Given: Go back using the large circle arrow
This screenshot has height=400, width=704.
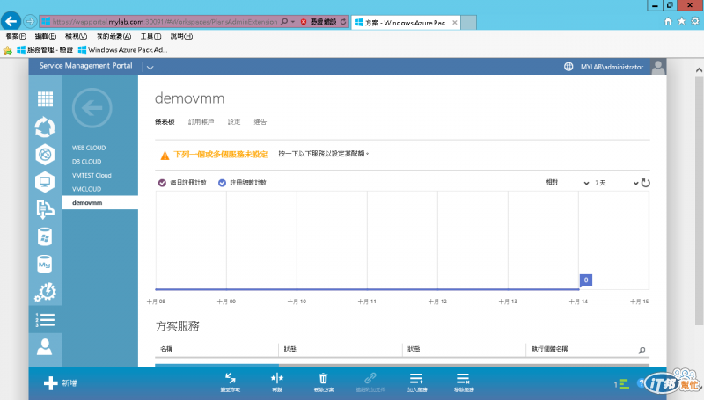Looking at the screenshot, I should [92, 108].
